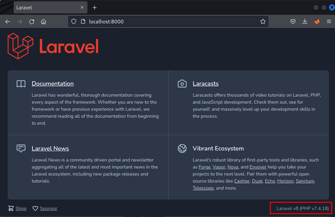Click the Vibrant Ecosystem globe icon
The width and height of the screenshot is (335, 217).
click(x=182, y=148)
